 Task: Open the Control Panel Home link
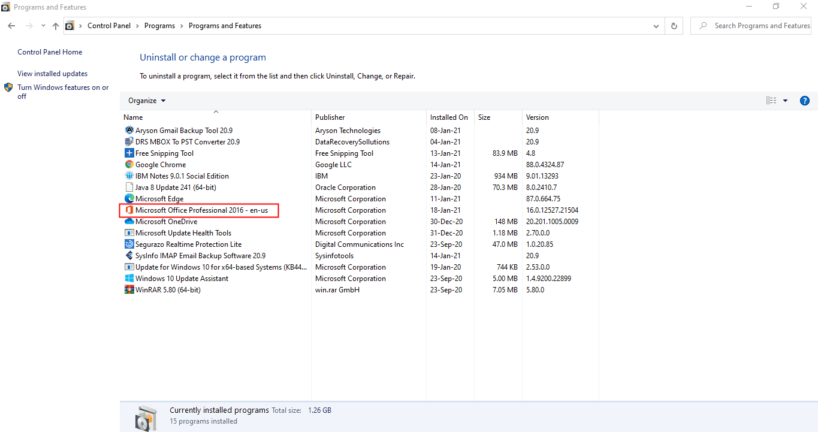(x=50, y=52)
